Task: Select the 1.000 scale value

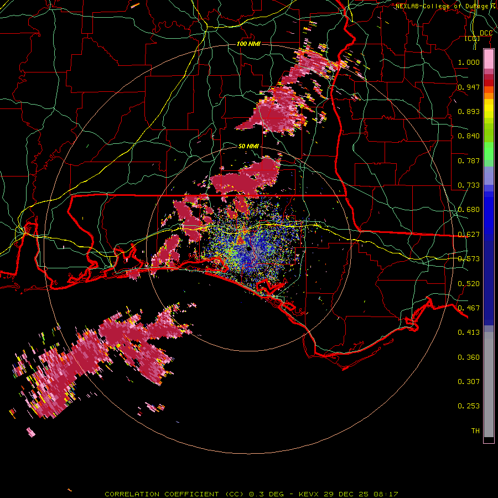Action: coord(469,62)
